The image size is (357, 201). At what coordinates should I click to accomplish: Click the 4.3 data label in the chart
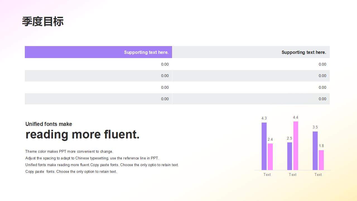click(264, 118)
